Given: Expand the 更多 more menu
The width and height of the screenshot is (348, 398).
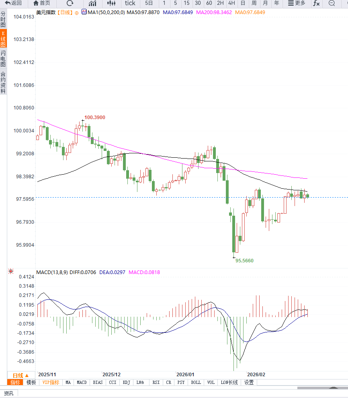Looking at the screenshot, I should 297,3.
